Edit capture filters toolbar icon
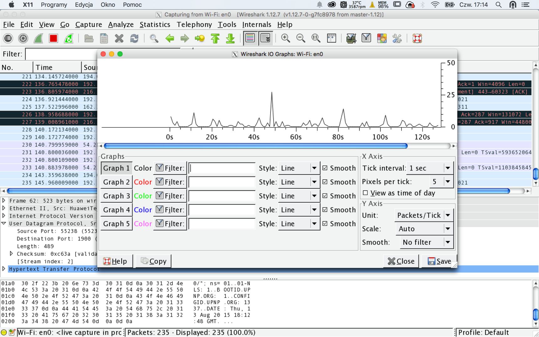 351,38
